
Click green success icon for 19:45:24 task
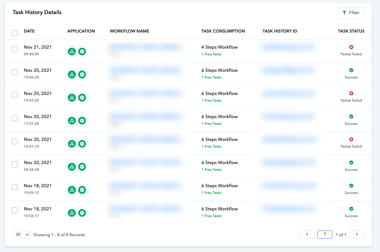coord(351,70)
